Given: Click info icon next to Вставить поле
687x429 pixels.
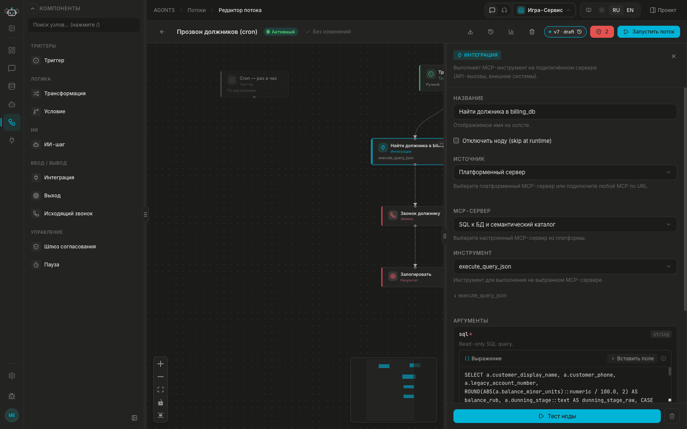Looking at the screenshot, I should tap(663, 359).
